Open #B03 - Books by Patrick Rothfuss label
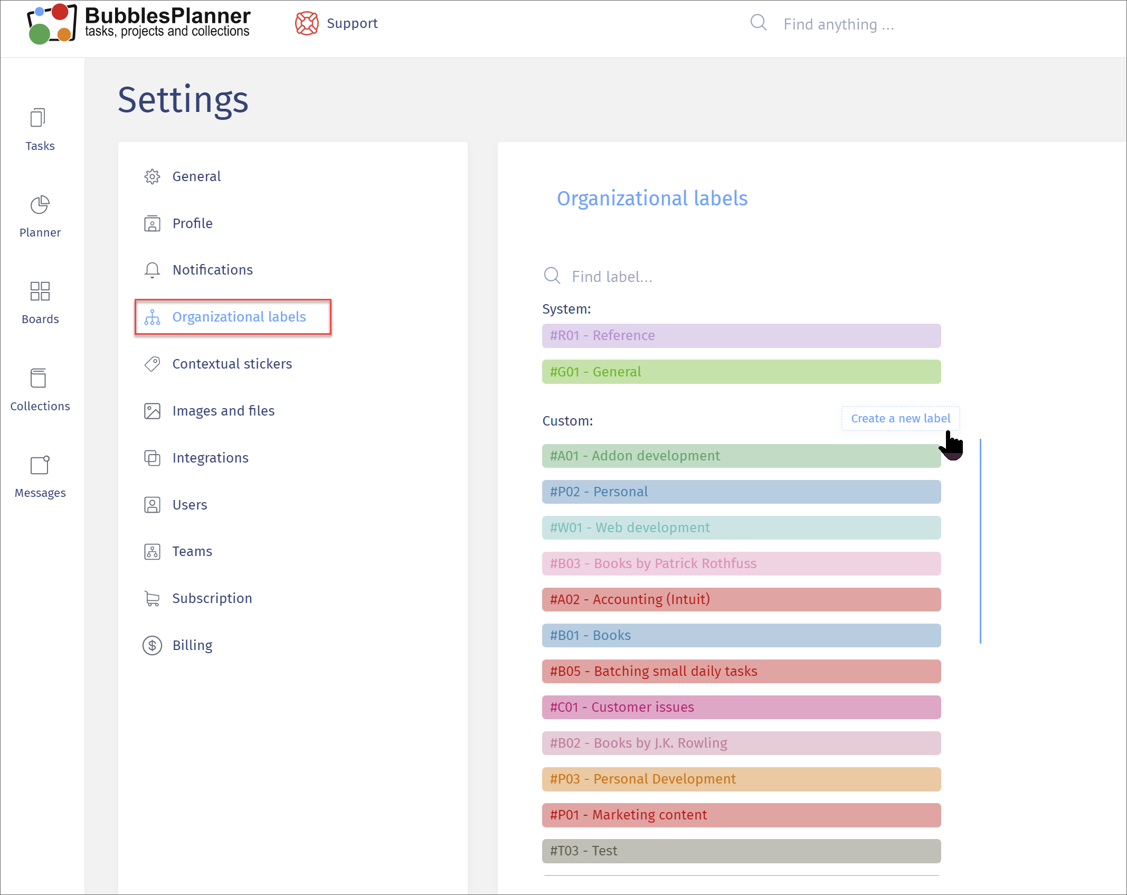Screen dimensions: 1127x895 pos(741,563)
